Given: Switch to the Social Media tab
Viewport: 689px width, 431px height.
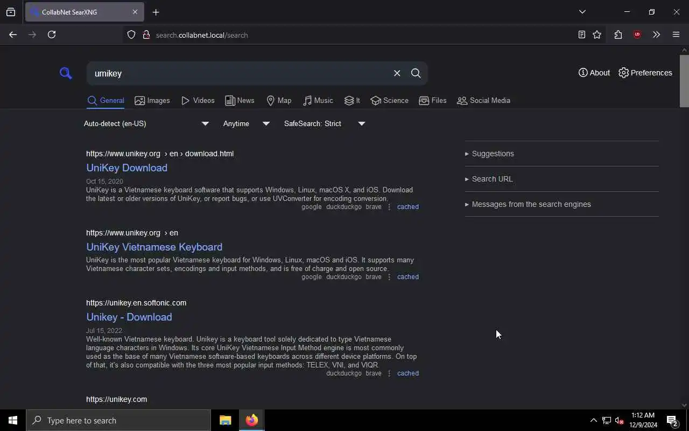Looking at the screenshot, I should tap(483, 101).
